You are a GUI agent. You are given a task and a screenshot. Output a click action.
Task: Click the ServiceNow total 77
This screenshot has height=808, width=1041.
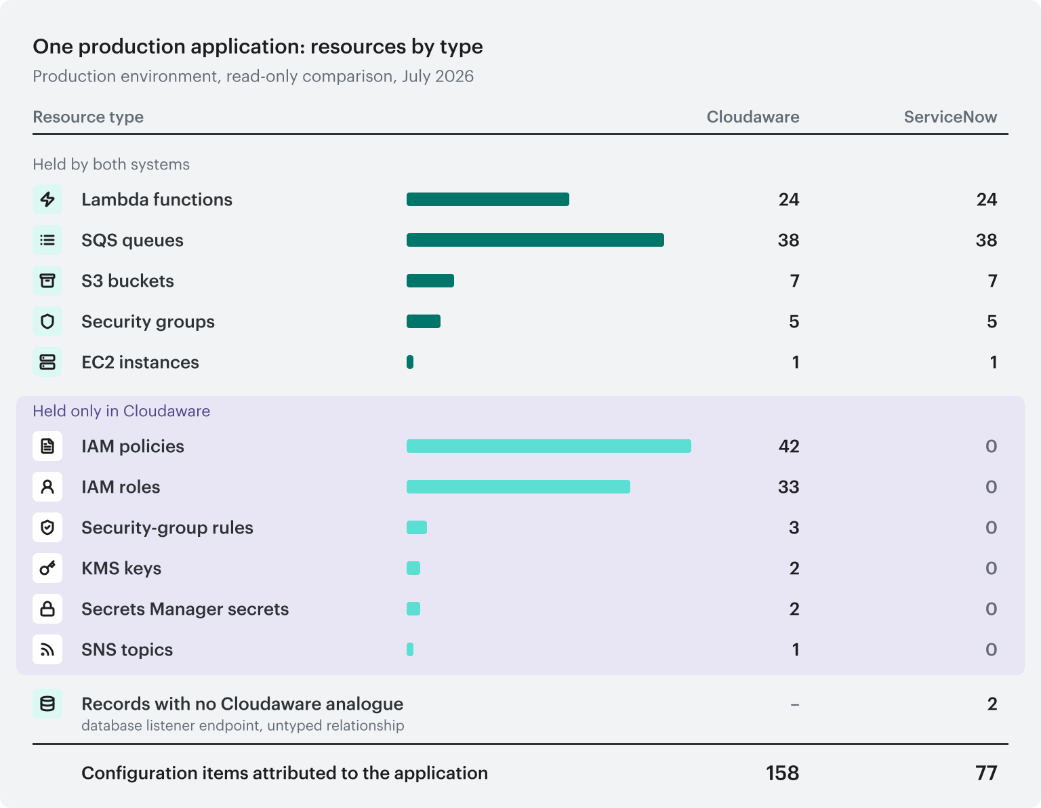pyautogui.click(x=987, y=773)
